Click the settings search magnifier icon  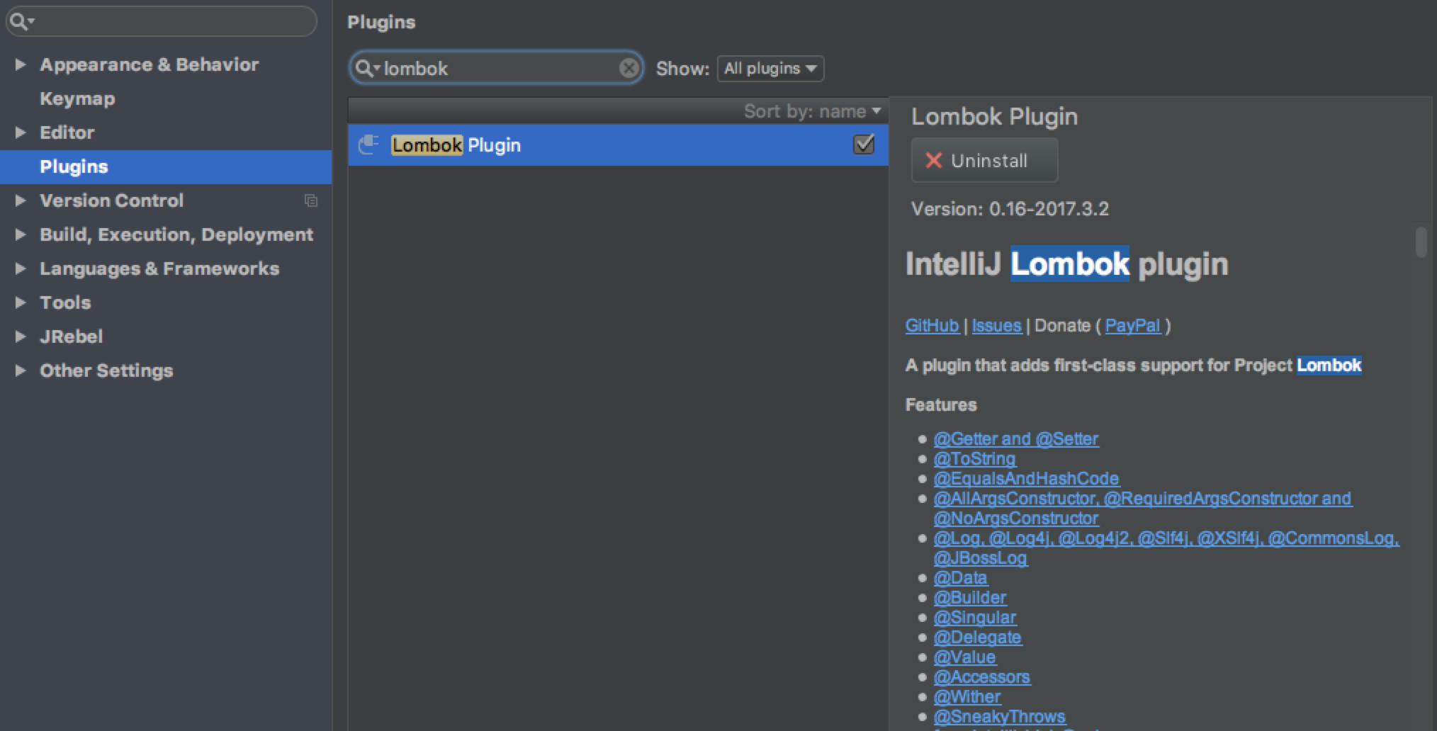[x=19, y=21]
